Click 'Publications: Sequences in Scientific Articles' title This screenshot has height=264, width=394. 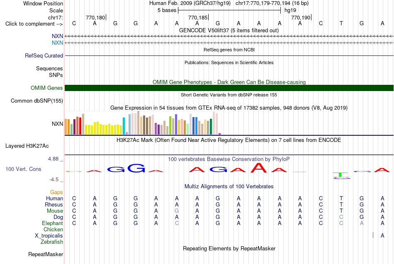(229, 62)
